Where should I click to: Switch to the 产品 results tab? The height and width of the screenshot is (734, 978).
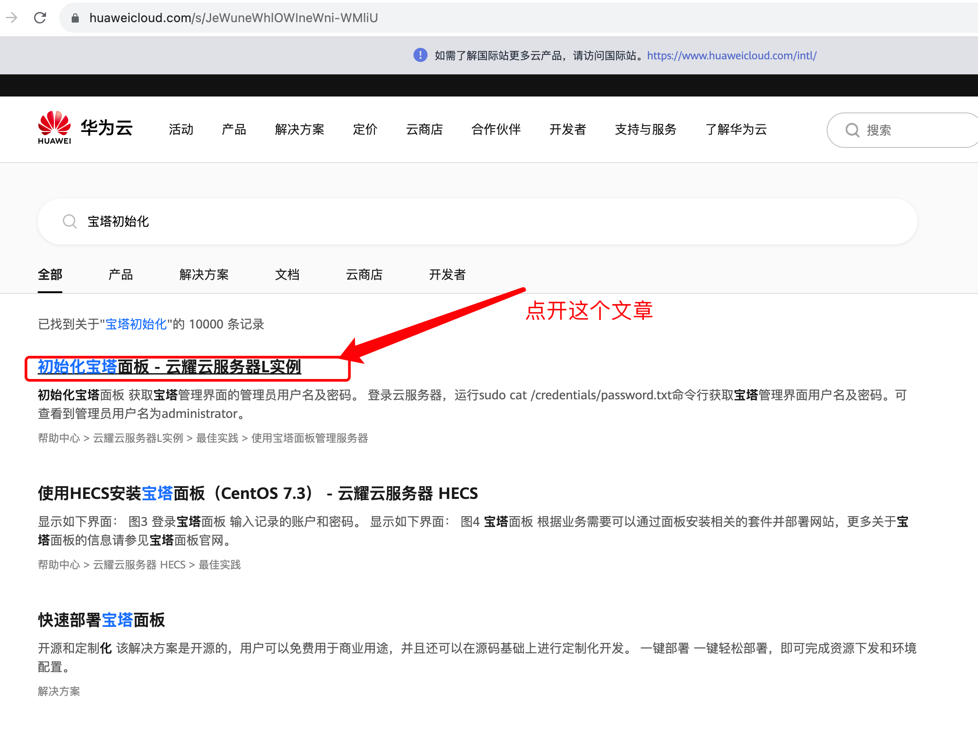pyautogui.click(x=121, y=274)
